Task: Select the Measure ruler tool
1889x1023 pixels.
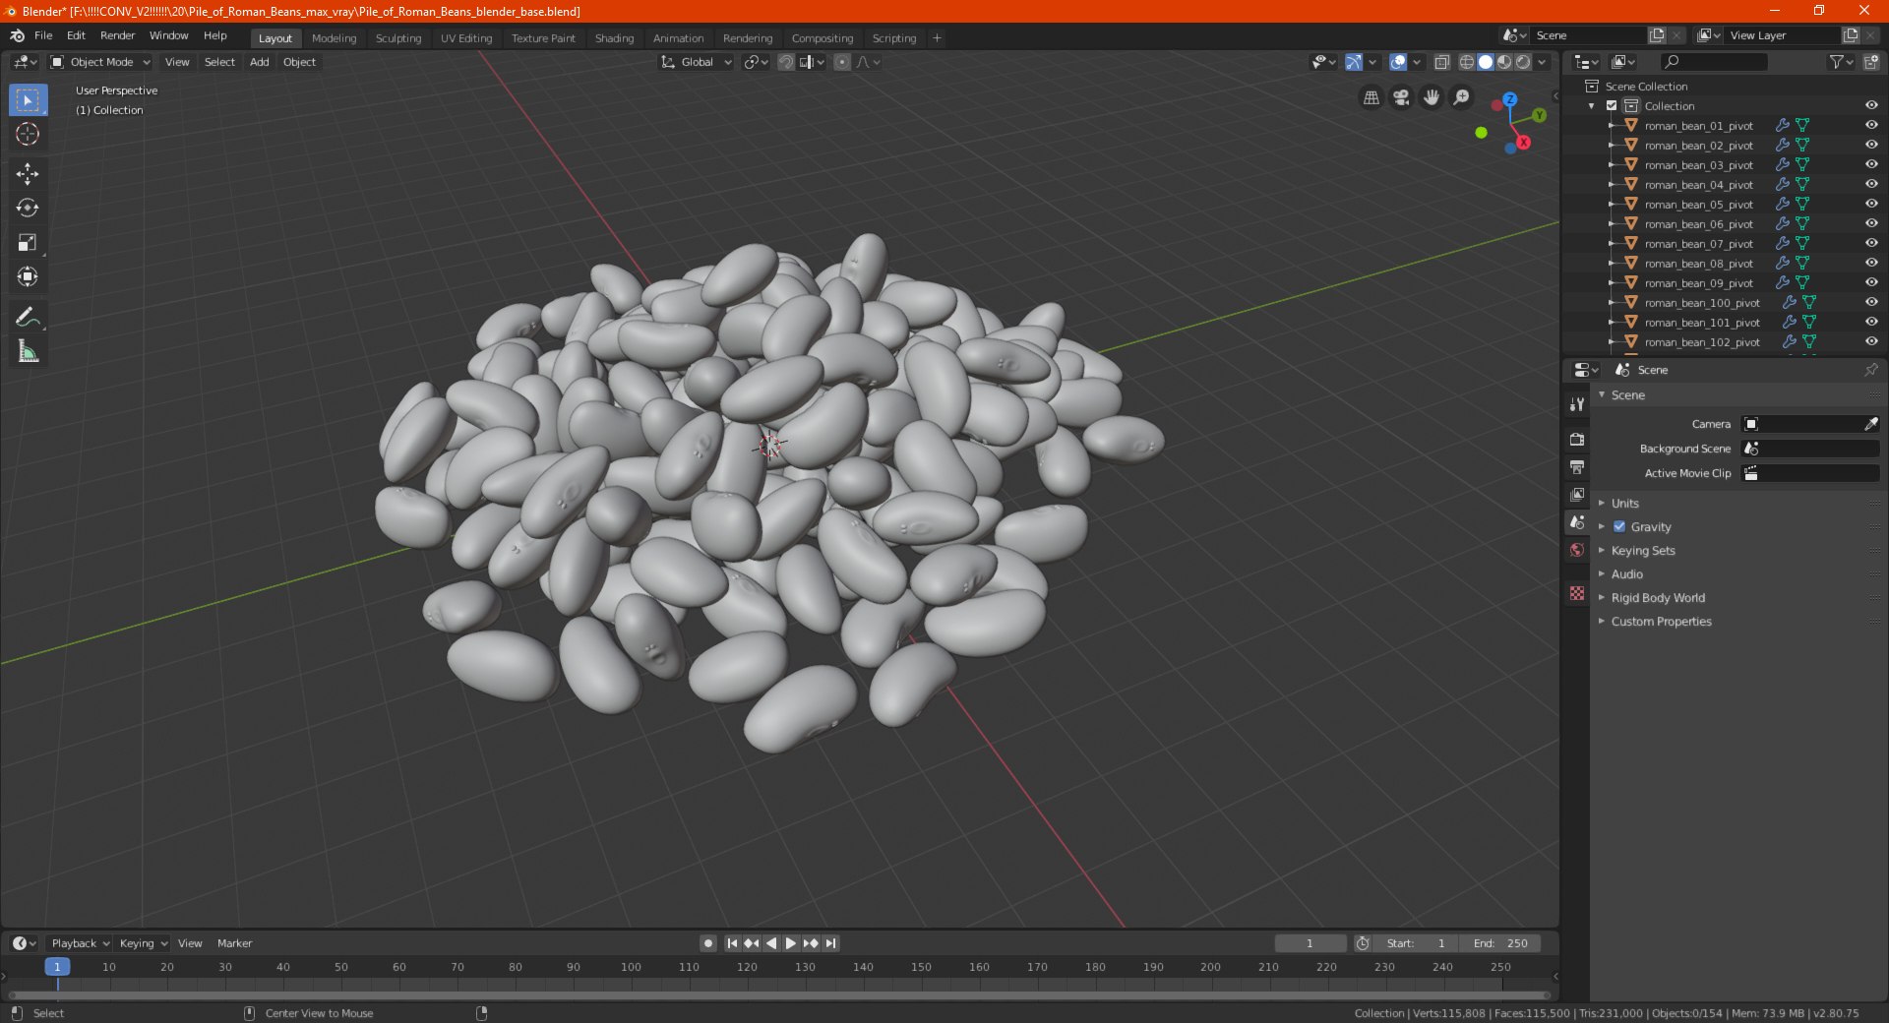Action: pyautogui.click(x=28, y=351)
